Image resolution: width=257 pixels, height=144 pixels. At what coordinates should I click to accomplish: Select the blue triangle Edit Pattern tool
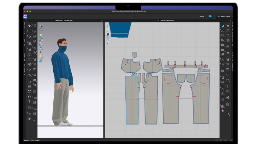click(x=222, y=26)
